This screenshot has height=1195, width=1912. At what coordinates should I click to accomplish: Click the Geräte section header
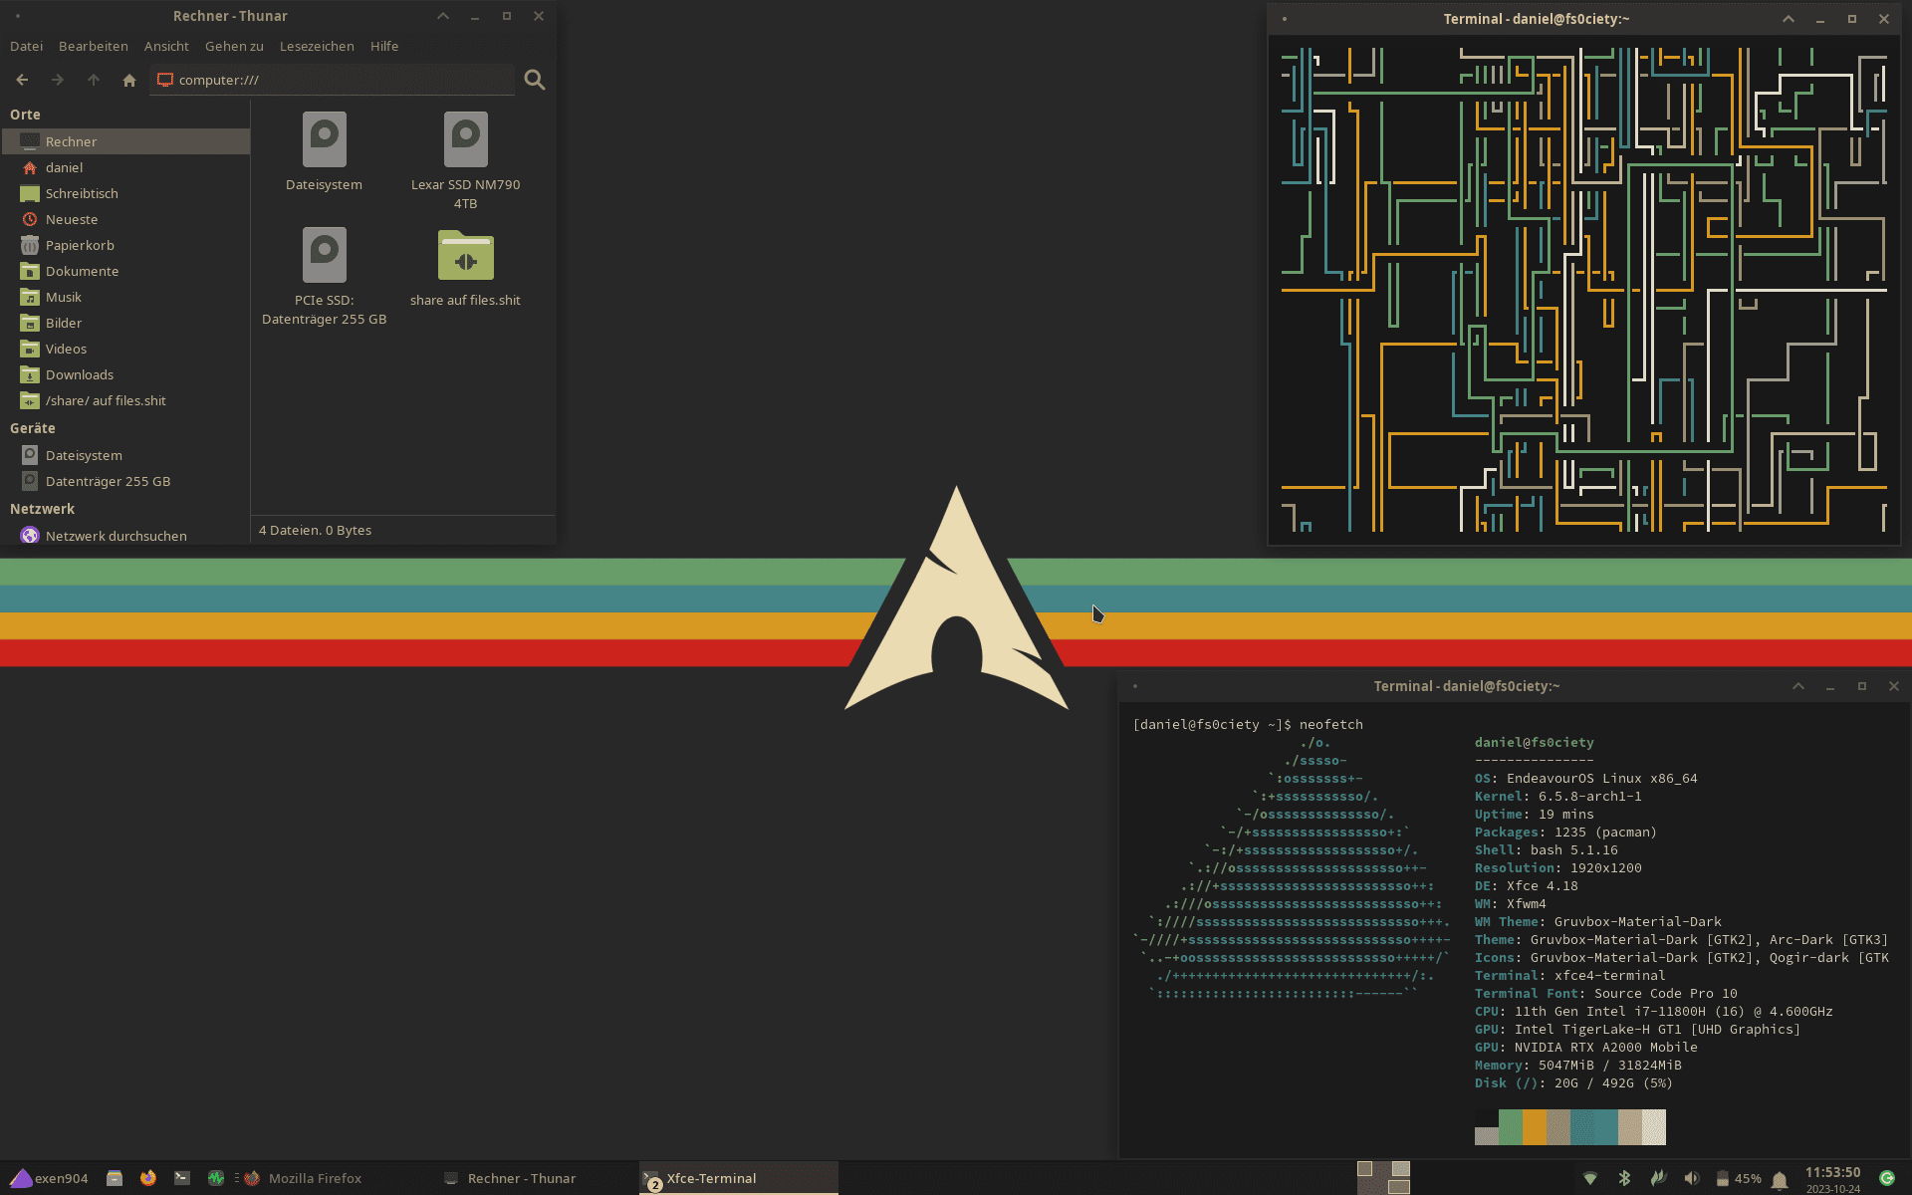click(33, 428)
